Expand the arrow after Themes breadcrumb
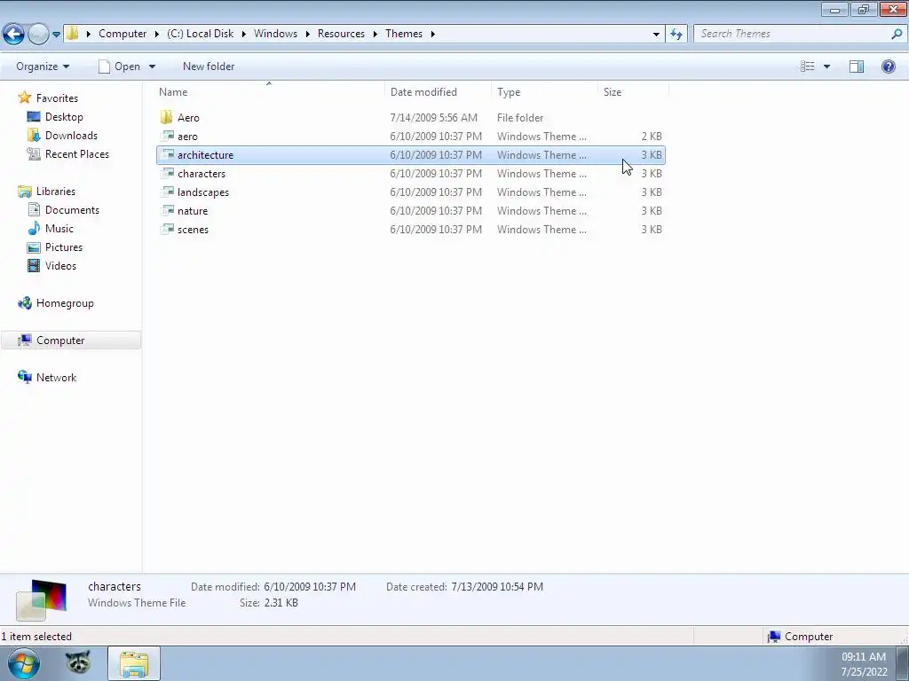This screenshot has height=681, width=909. (432, 35)
